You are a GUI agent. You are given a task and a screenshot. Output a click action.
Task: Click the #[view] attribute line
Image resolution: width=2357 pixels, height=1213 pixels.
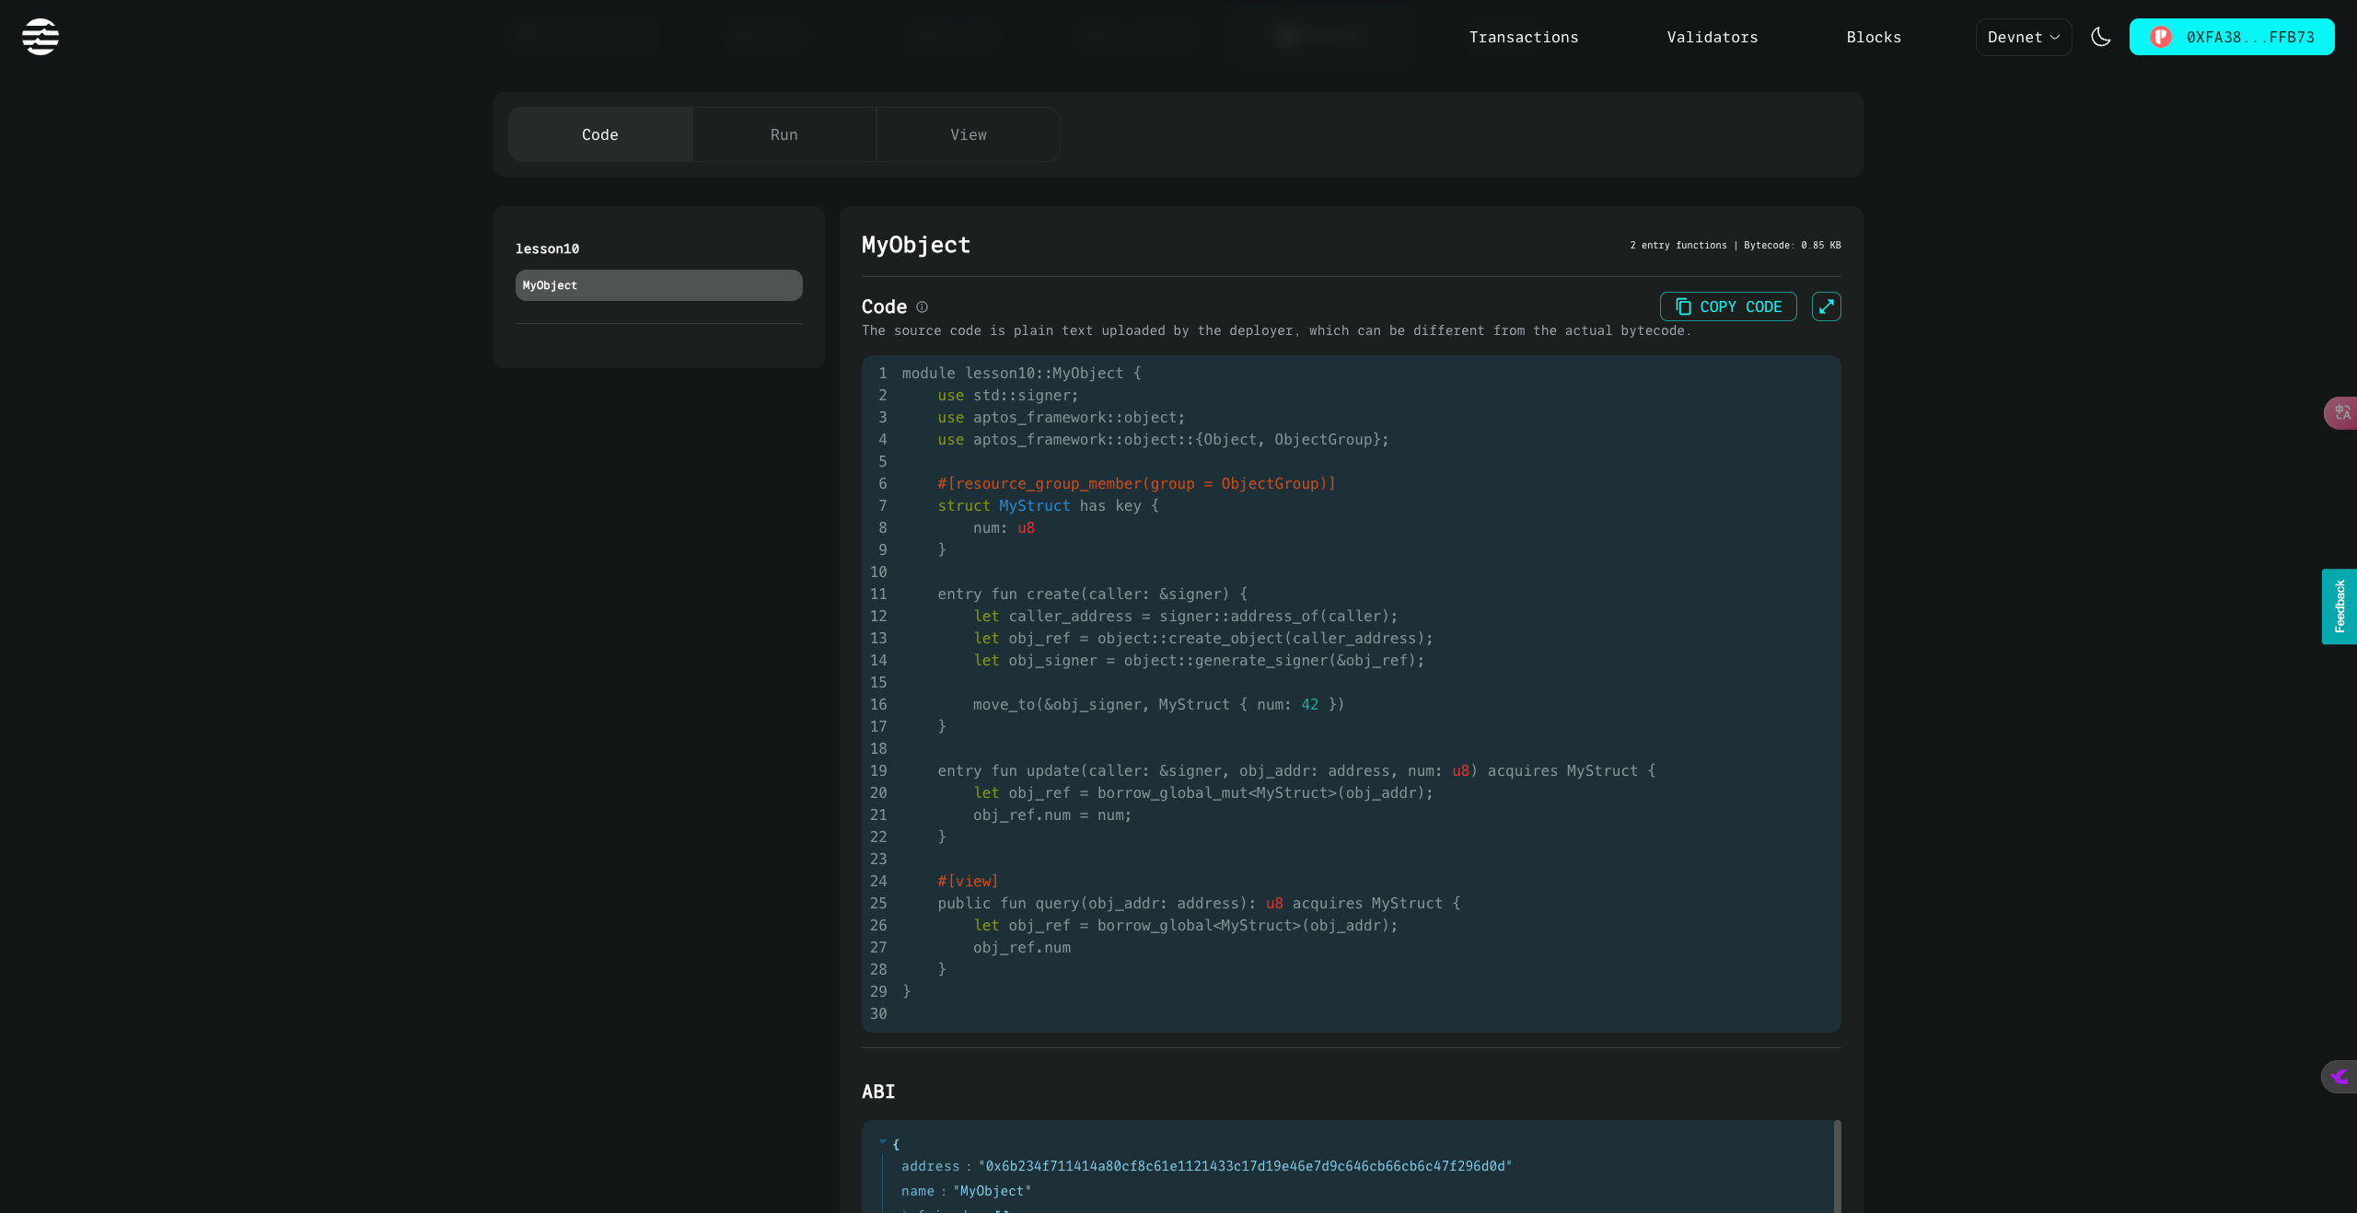(x=967, y=881)
